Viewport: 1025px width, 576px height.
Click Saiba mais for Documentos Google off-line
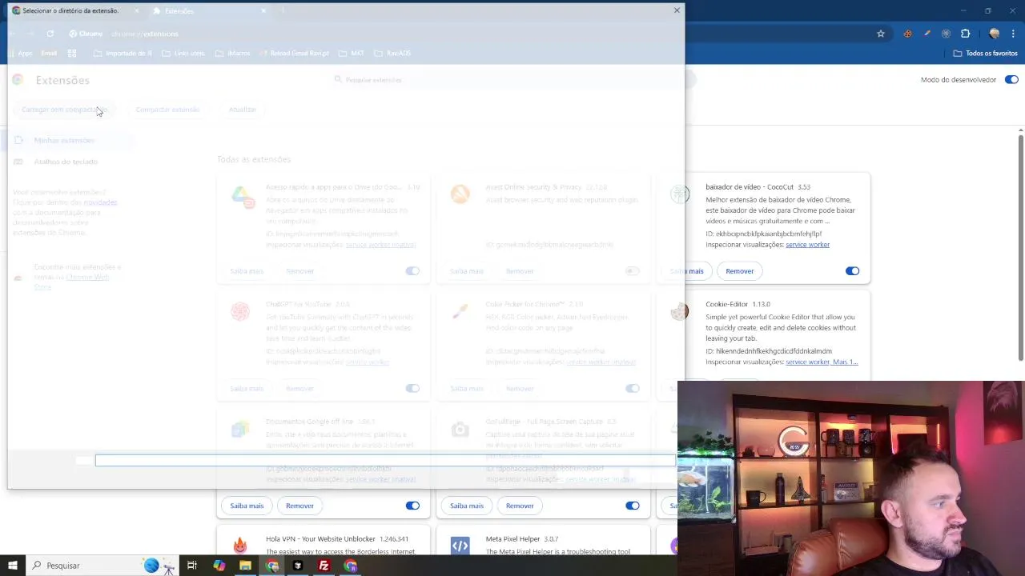coord(247,506)
